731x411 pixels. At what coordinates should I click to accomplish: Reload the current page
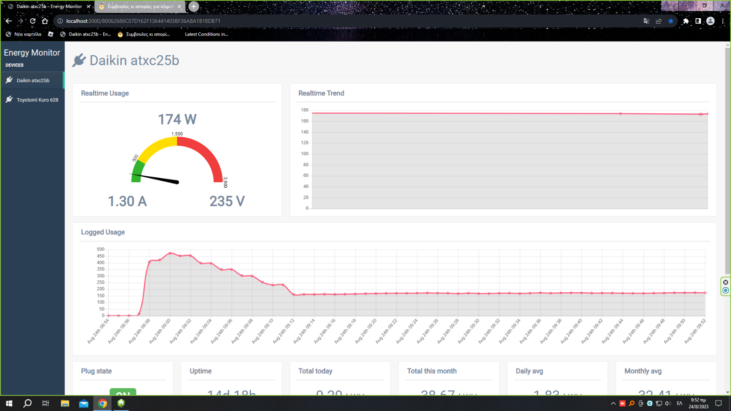[32, 21]
